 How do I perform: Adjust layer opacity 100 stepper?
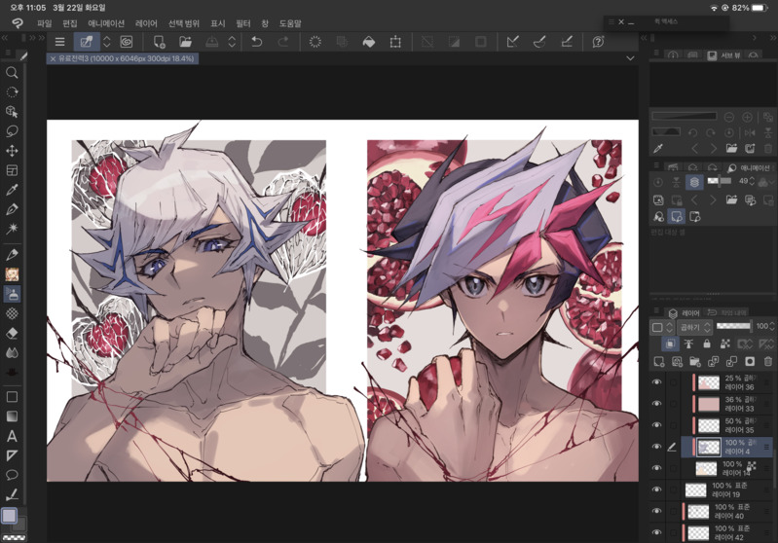pyautogui.click(x=772, y=326)
